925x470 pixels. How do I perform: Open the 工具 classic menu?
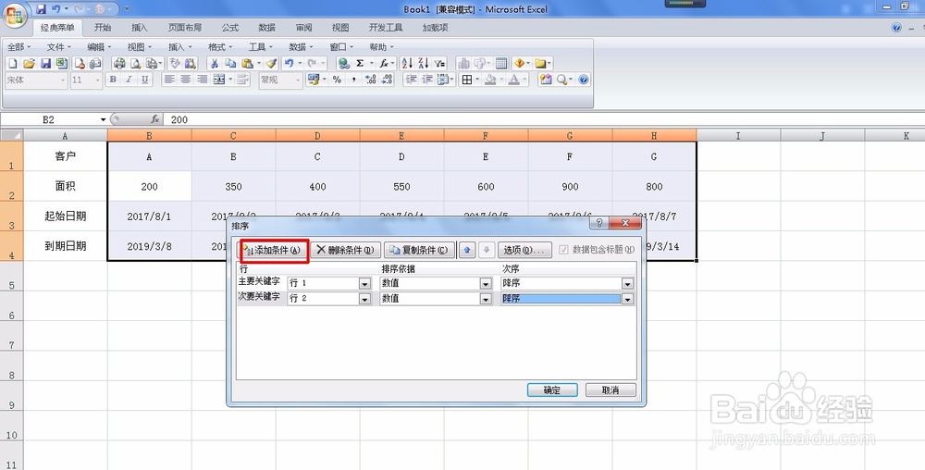[x=260, y=47]
